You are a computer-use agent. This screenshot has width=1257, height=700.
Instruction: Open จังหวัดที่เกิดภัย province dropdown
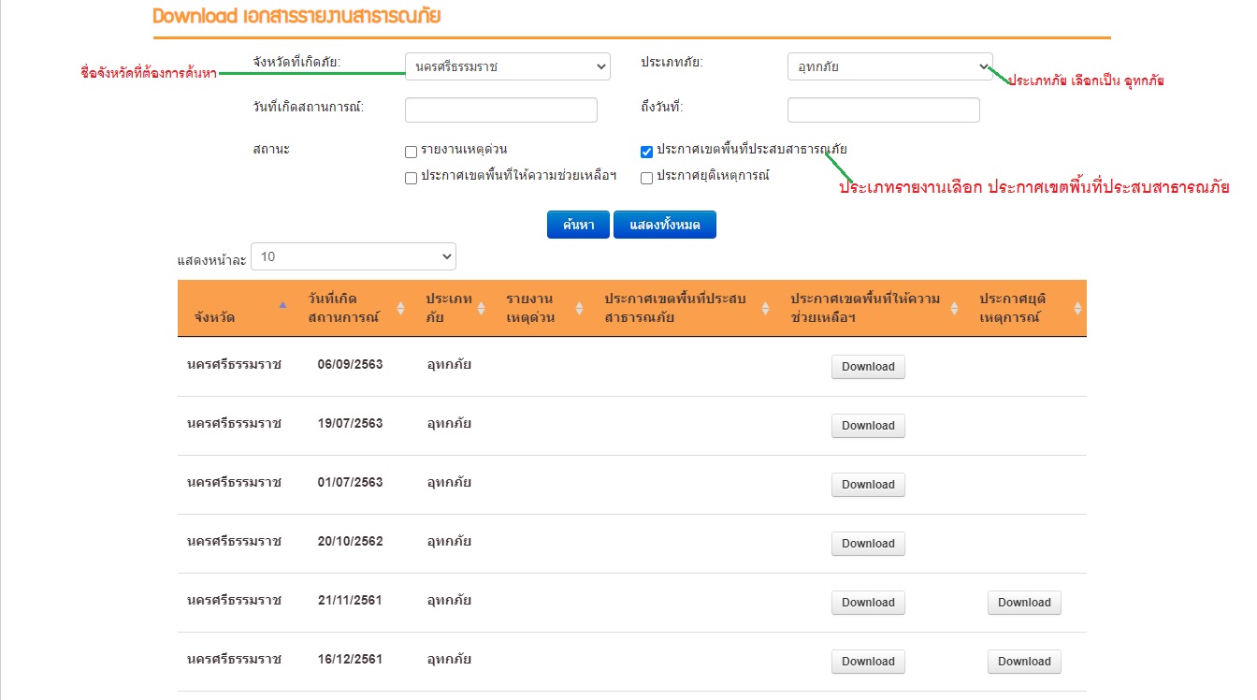click(507, 66)
